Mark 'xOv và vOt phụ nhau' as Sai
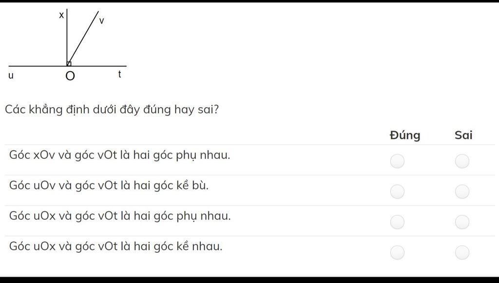 tap(462, 161)
